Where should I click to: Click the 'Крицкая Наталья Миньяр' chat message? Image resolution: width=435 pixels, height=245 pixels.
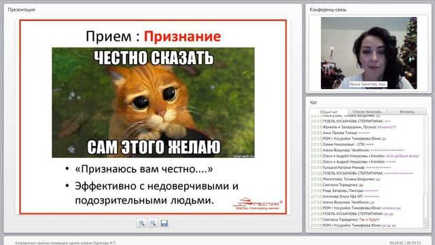[351, 167]
